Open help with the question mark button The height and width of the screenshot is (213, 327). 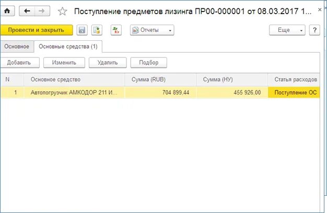click(314, 30)
